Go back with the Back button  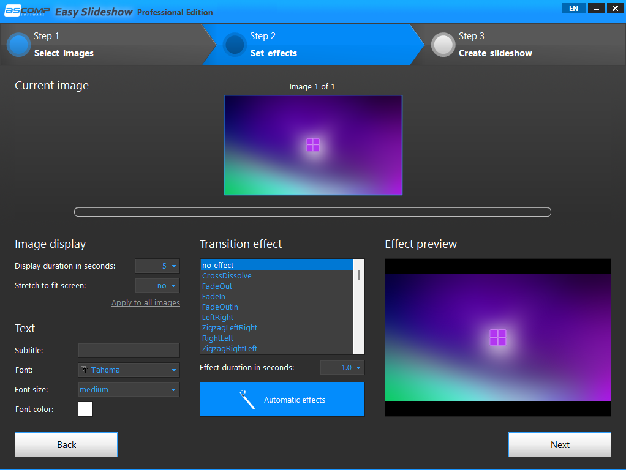point(66,444)
